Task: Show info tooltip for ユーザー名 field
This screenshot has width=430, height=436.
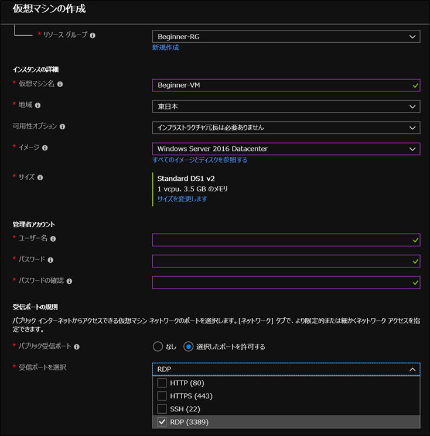Action: click(x=53, y=239)
